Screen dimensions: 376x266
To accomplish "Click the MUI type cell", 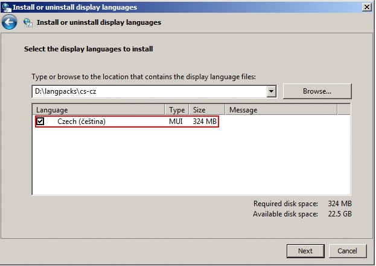I will 176,122.
